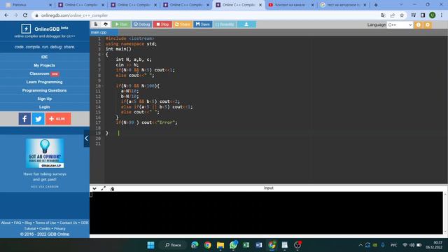
Task: Open Learn Programming in the sidebar
Action: coord(44,82)
